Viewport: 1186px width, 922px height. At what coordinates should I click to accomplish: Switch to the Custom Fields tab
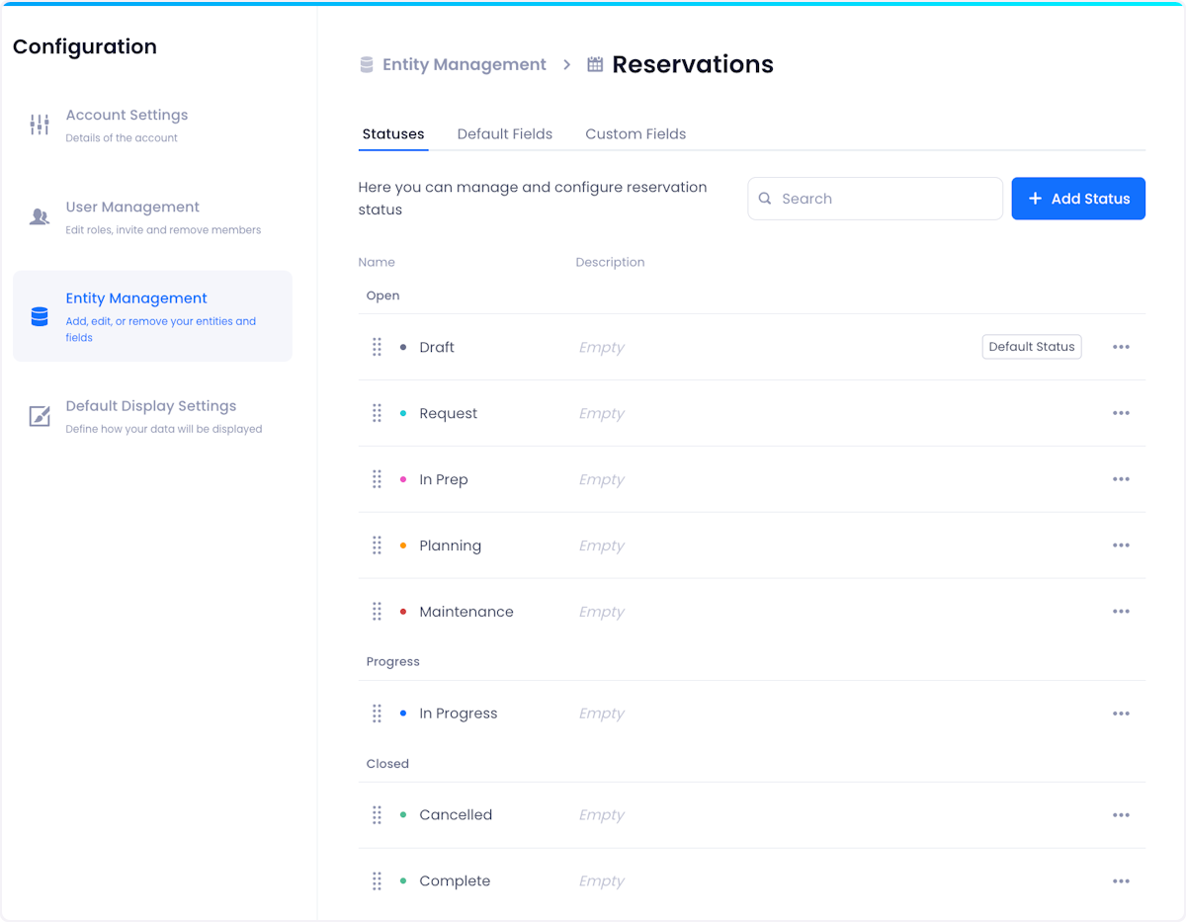[x=635, y=134]
